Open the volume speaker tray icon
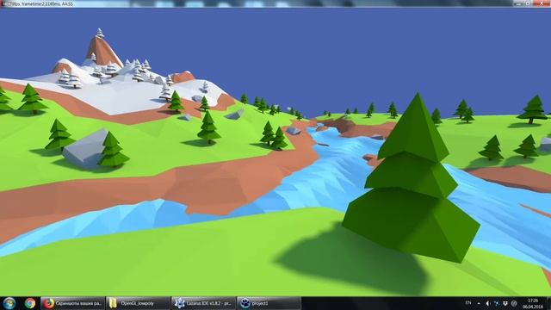This screenshot has height=310, width=551. click(x=488, y=303)
